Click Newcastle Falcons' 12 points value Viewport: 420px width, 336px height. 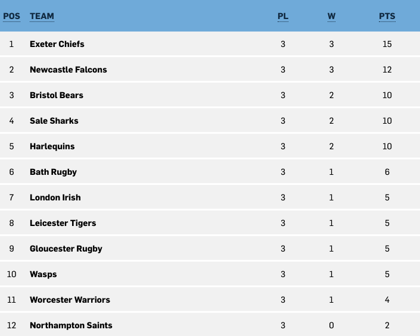387,70
